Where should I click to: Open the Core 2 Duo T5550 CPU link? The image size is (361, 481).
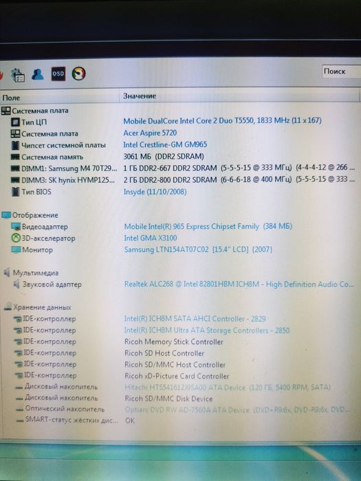pos(222,120)
